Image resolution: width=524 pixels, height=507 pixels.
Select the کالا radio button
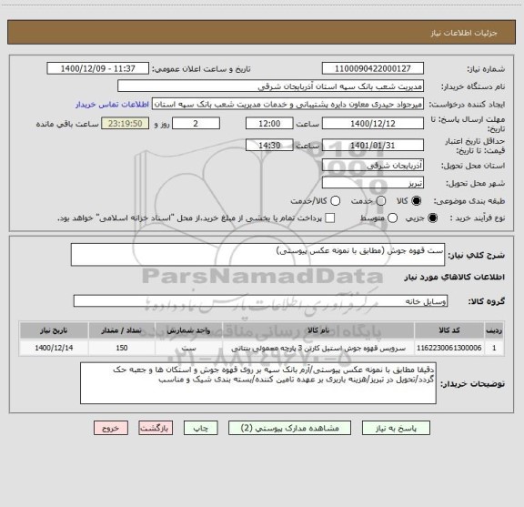point(417,201)
